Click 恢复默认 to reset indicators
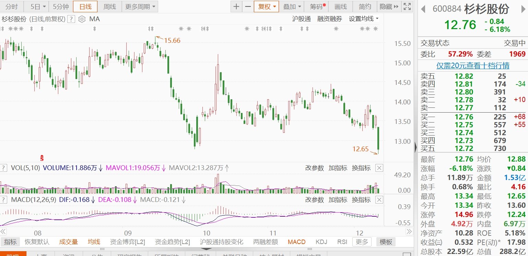This screenshot has height=256, width=528. (x=37, y=242)
